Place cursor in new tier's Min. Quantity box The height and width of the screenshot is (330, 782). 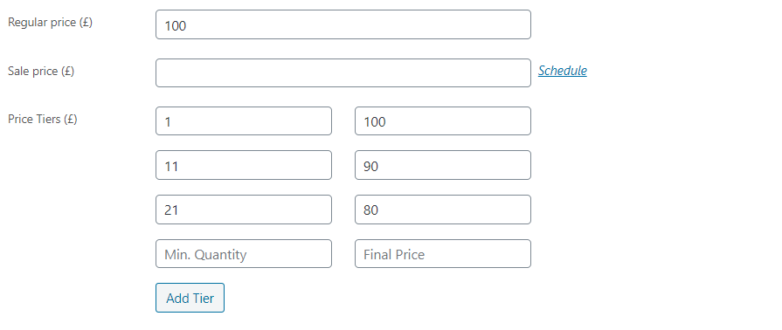(x=244, y=254)
